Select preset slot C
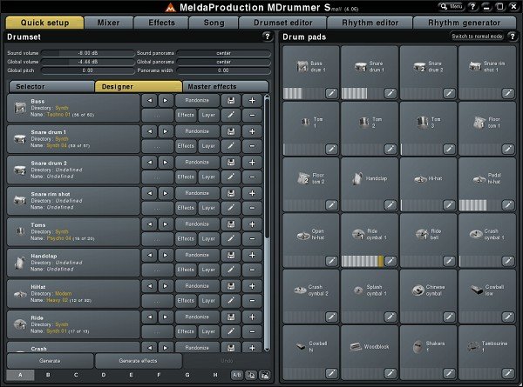Image resolution: width=523 pixels, height=387 pixels. tap(76, 375)
